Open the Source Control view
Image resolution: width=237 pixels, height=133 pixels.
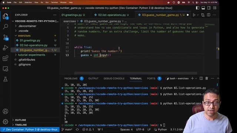[6, 37]
